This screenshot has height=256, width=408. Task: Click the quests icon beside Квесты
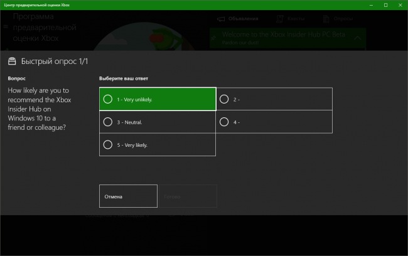pyautogui.click(x=280, y=19)
